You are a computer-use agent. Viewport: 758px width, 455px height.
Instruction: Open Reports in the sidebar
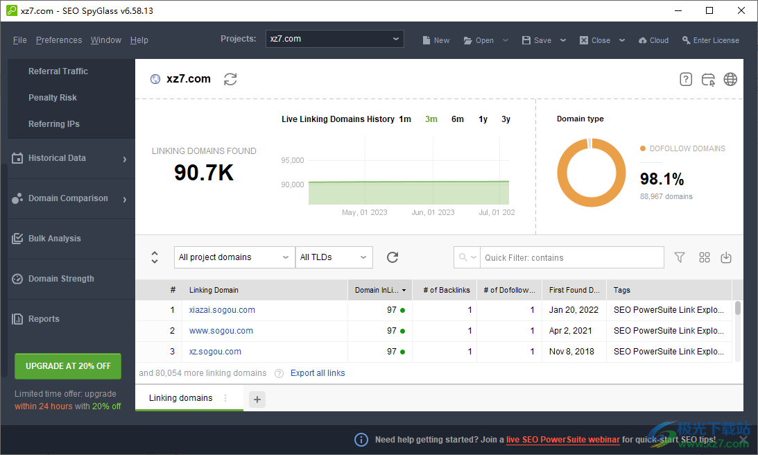(71, 319)
